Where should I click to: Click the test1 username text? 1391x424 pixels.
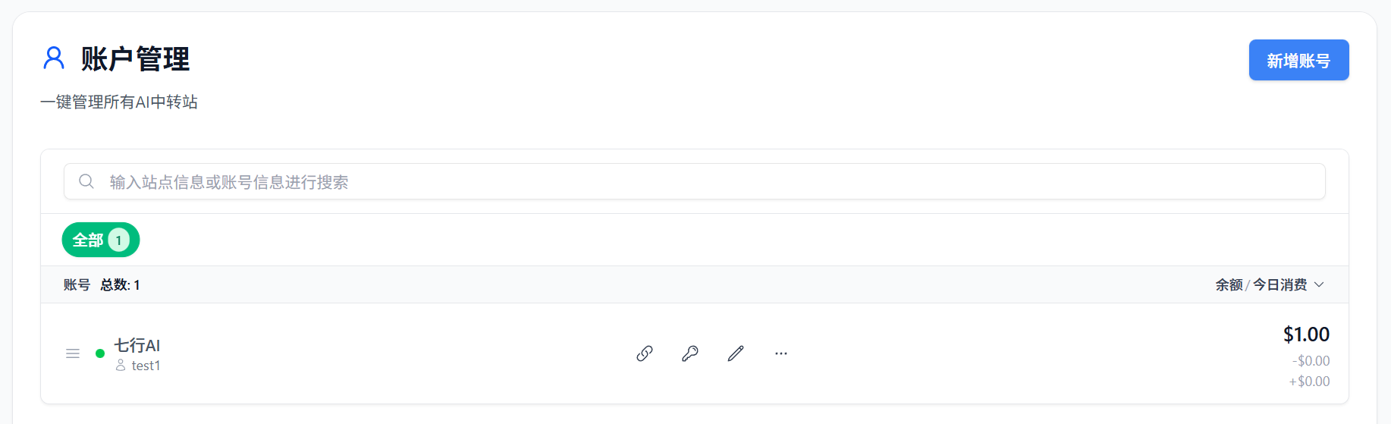click(146, 366)
